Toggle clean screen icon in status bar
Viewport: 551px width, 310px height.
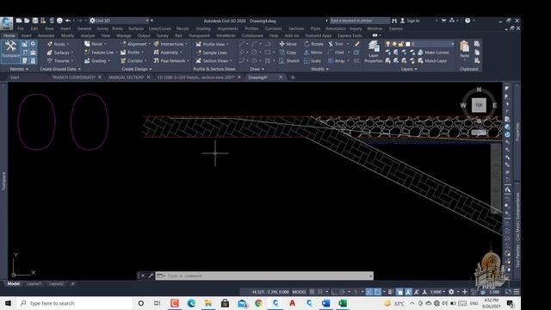point(508,292)
